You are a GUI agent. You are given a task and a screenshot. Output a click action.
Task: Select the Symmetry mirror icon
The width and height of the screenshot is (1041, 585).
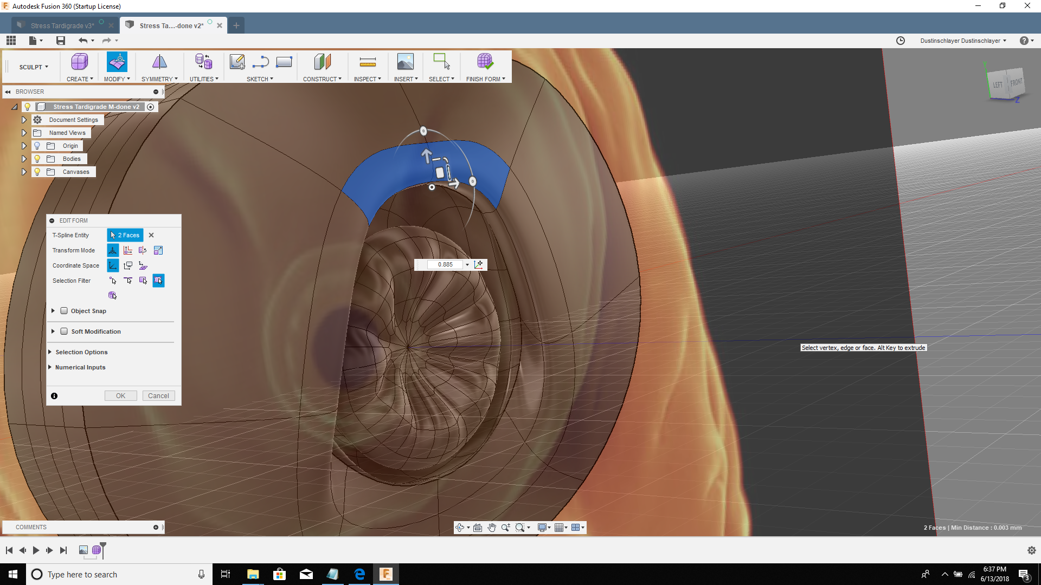159,62
